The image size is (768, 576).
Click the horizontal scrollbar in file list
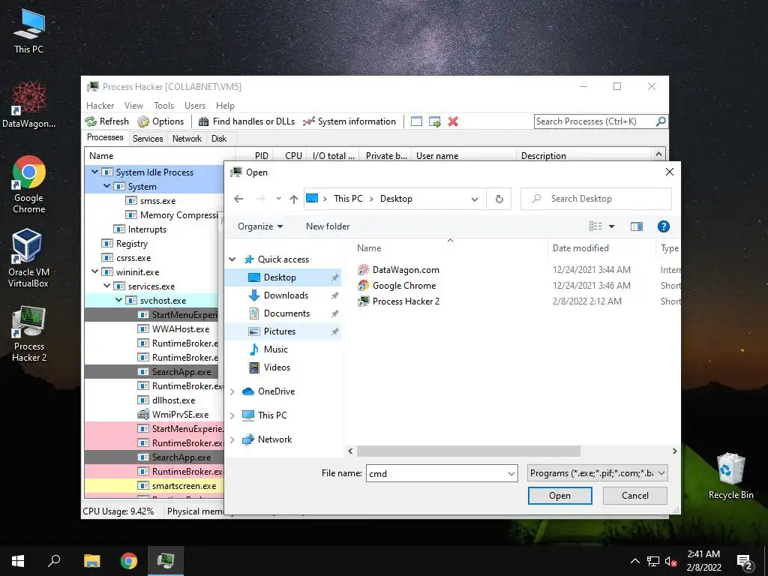(x=468, y=451)
